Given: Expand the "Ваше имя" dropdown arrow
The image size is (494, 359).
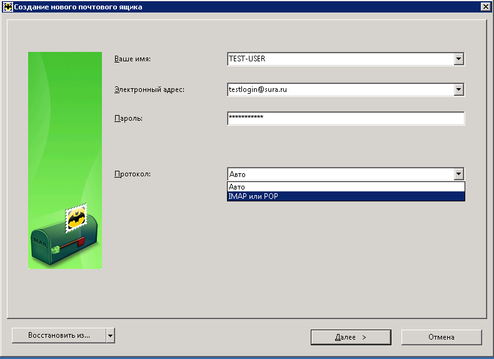Looking at the screenshot, I should (459, 59).
